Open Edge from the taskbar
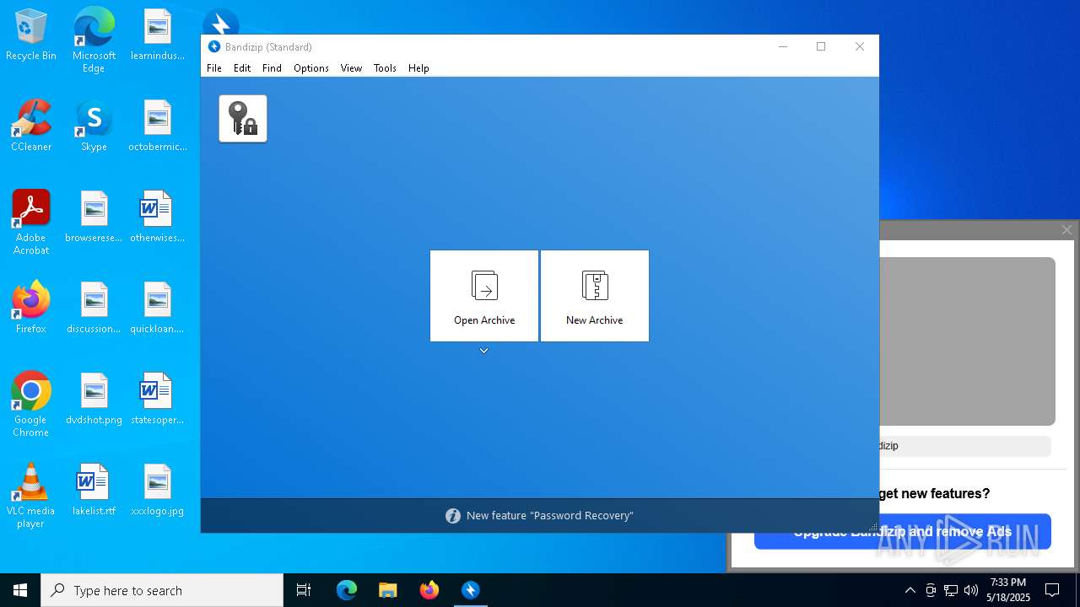1080x607 pixels. 347,590
